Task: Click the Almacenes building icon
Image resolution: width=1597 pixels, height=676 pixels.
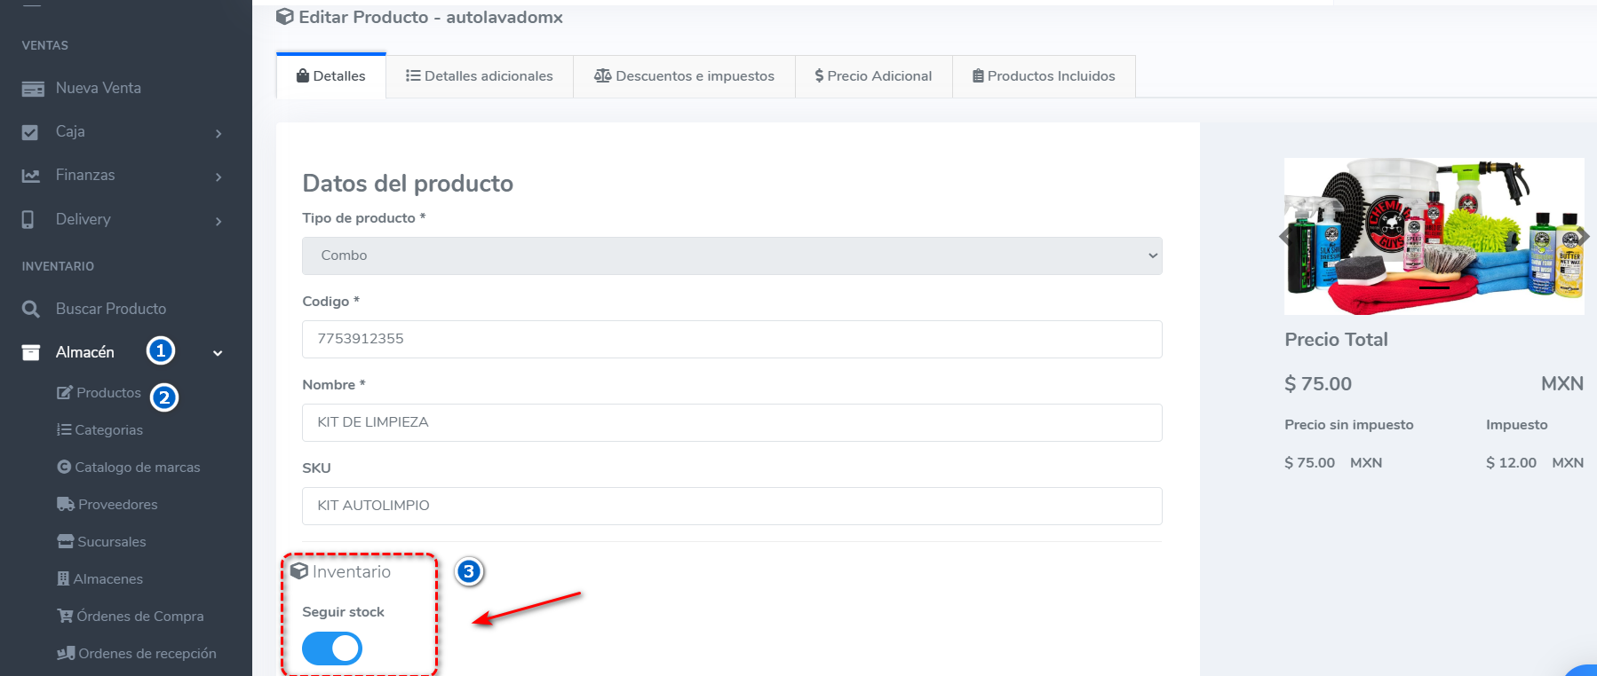Action: tap(63, 578)
